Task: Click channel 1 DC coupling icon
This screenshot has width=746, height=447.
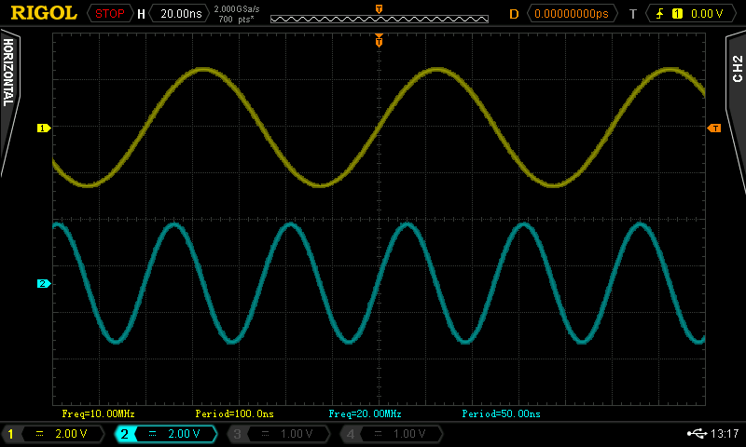Action: (x=40, y=434)
